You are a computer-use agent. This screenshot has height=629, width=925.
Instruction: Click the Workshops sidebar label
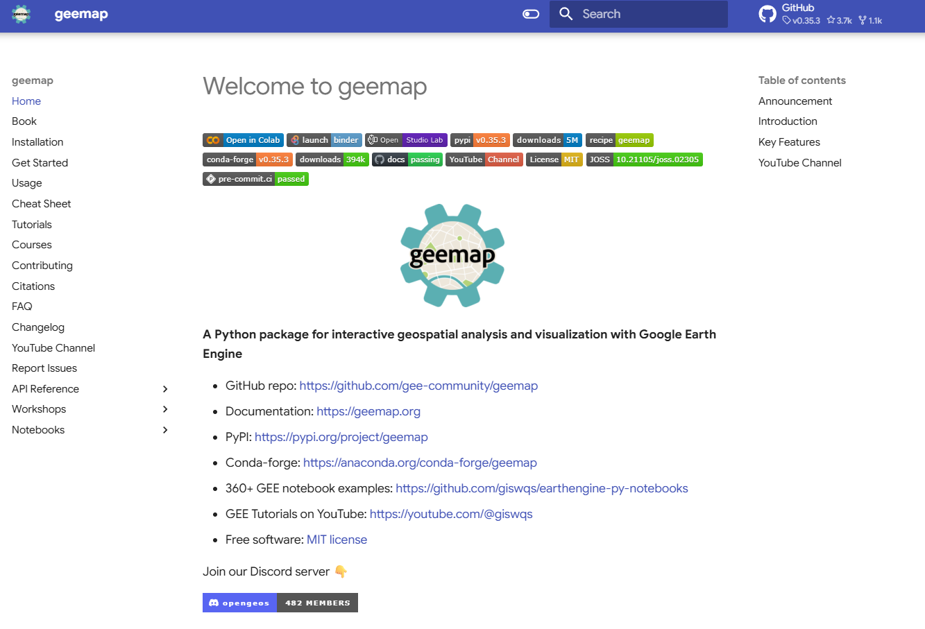(x=39, y=409)
